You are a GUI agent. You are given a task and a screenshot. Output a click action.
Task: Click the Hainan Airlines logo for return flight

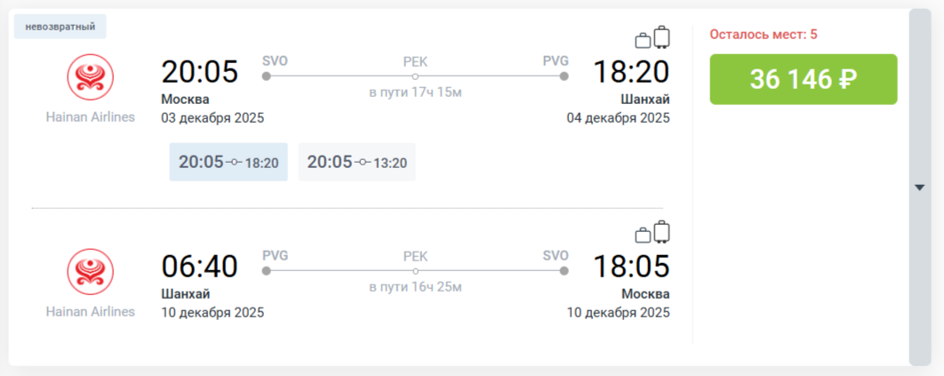pyautogui.click(x=91, y=271)
